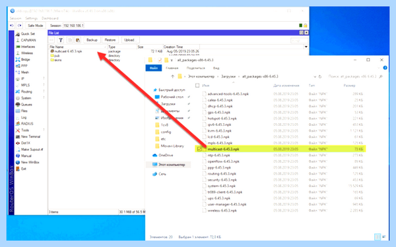Open New Terminal in WinBox
The image size is (396, 247).
click(28, 136)
